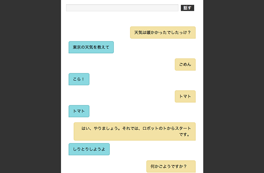This screenshot has width=264, height=173.
Task: Click the blue "トマト" message bubble
Action: pos(78,111)
